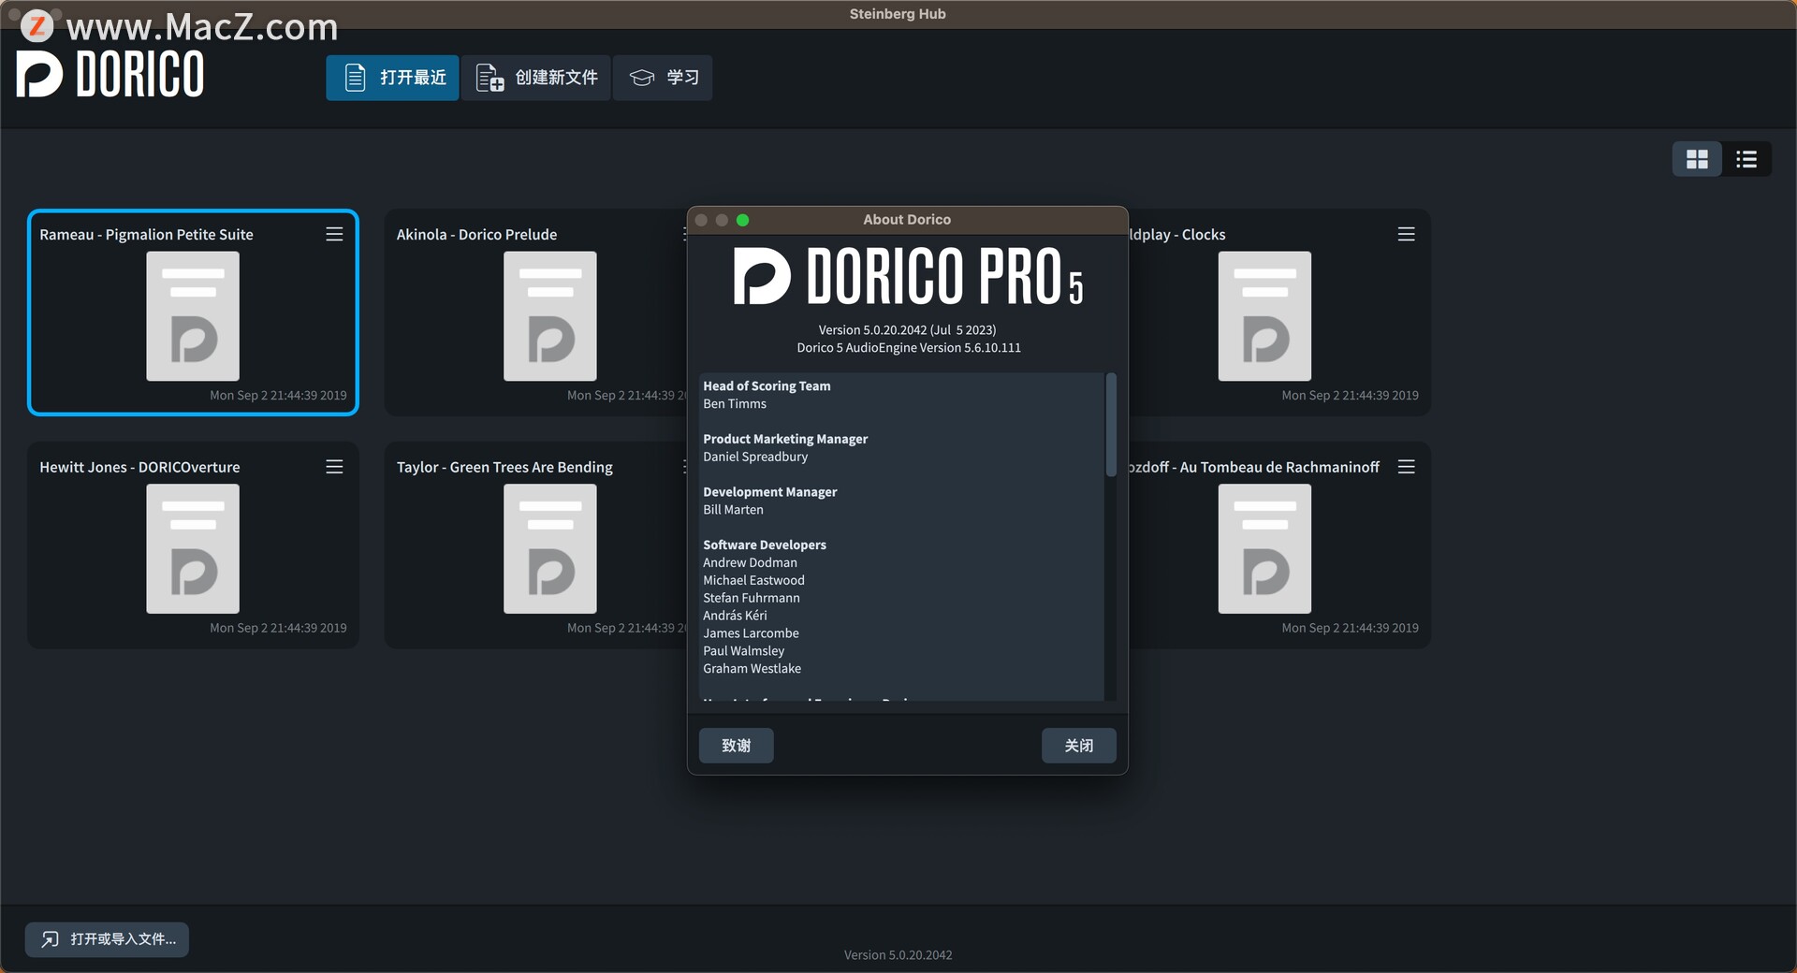Viewport: 1797px width, 973px height.
Task: Open menu for Rameau - Pigmalion Petite Suite
Action: (x=334, y=234)
